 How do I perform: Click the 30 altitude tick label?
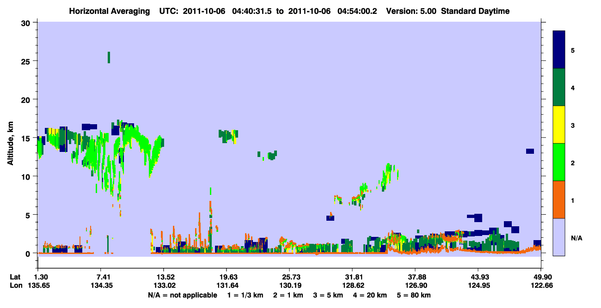[x=26, y=23]
